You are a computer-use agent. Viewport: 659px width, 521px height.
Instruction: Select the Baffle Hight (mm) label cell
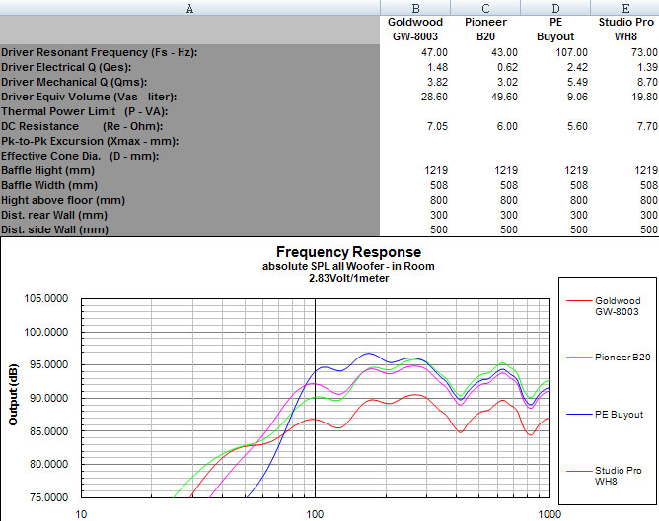pyautogui.click(x=189, y=170)
